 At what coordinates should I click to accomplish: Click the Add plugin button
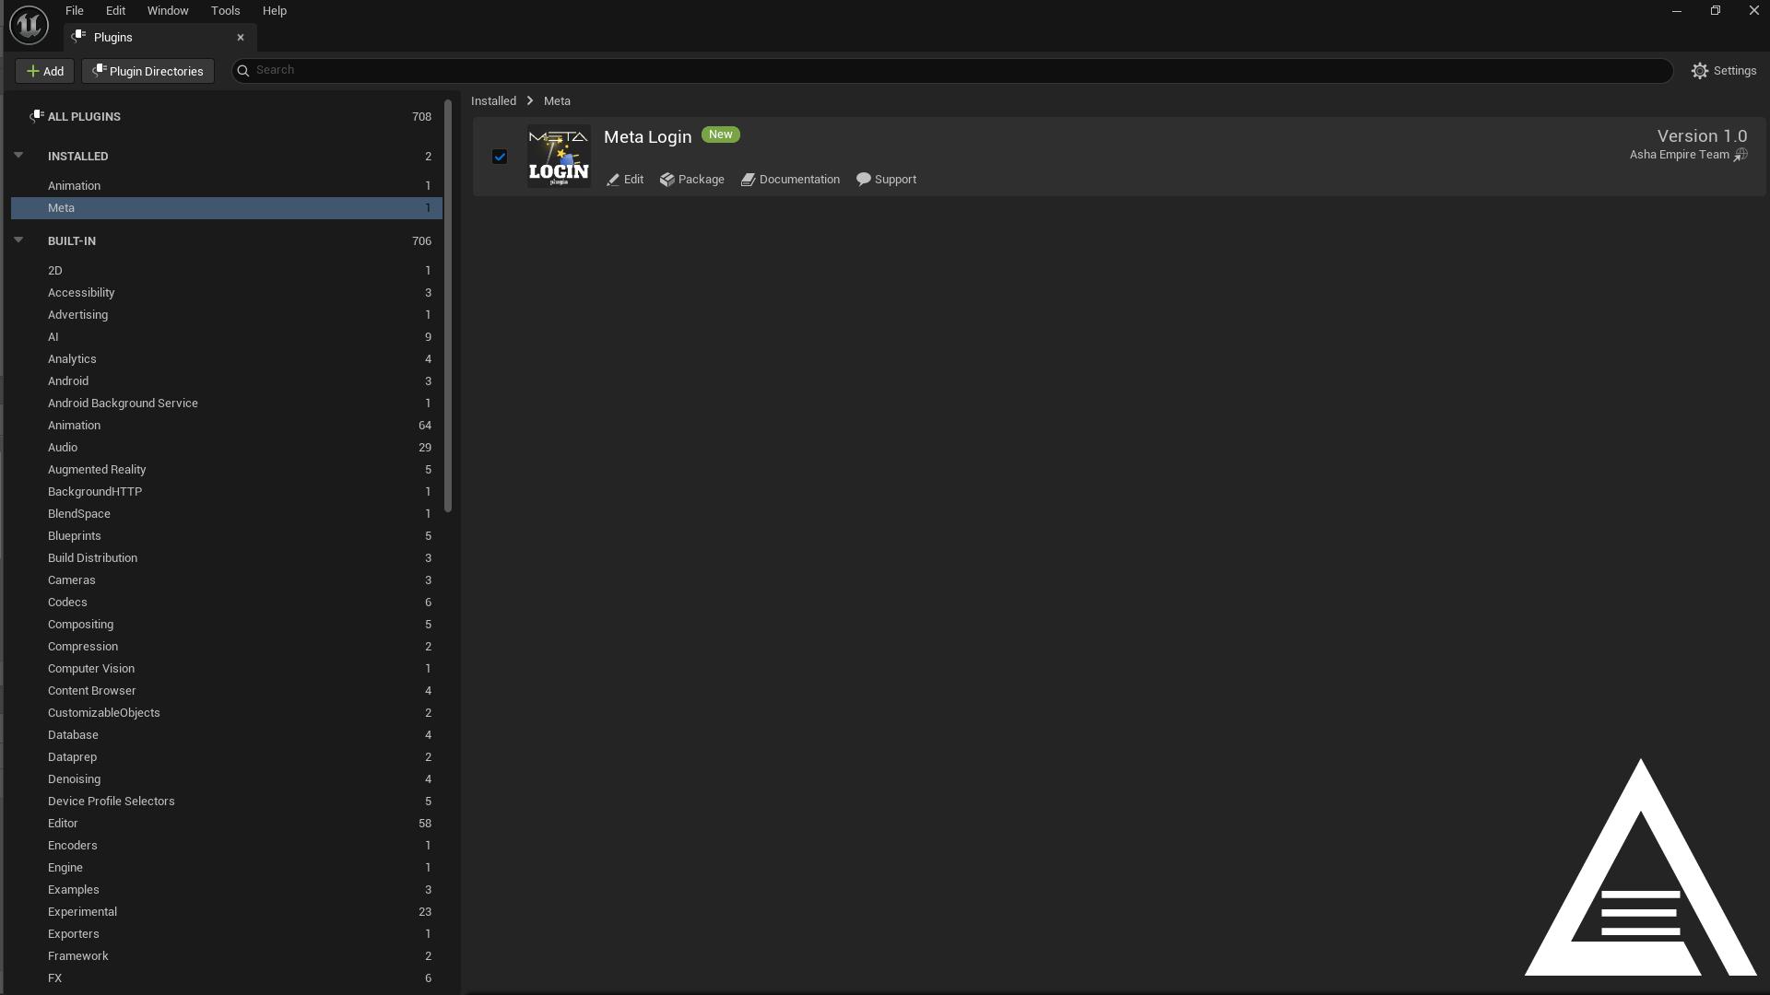pyautogui.click(x=44, y=71)
